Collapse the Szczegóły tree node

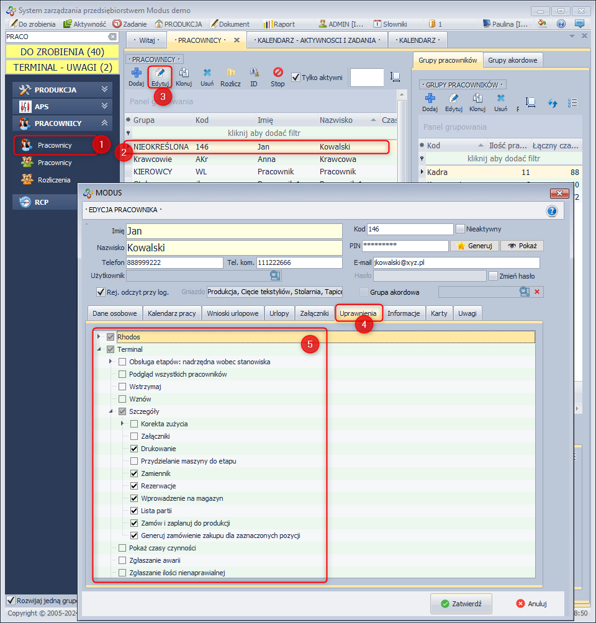111,411
